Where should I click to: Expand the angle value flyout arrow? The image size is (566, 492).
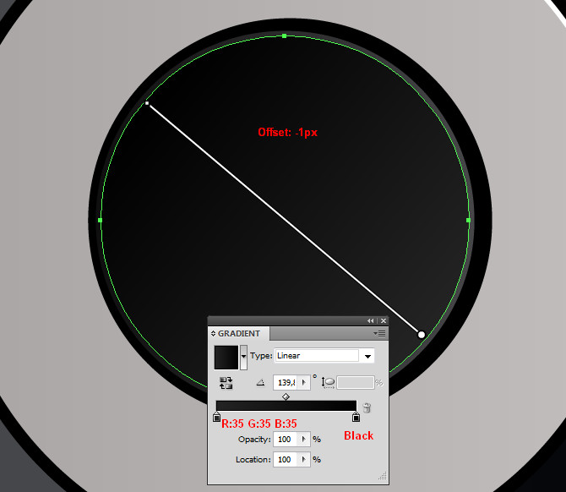coord(303,383)
